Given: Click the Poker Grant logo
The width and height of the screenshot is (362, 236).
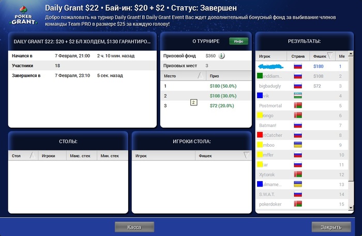Looking at the screenshot, I should click(x=23, y=15).
